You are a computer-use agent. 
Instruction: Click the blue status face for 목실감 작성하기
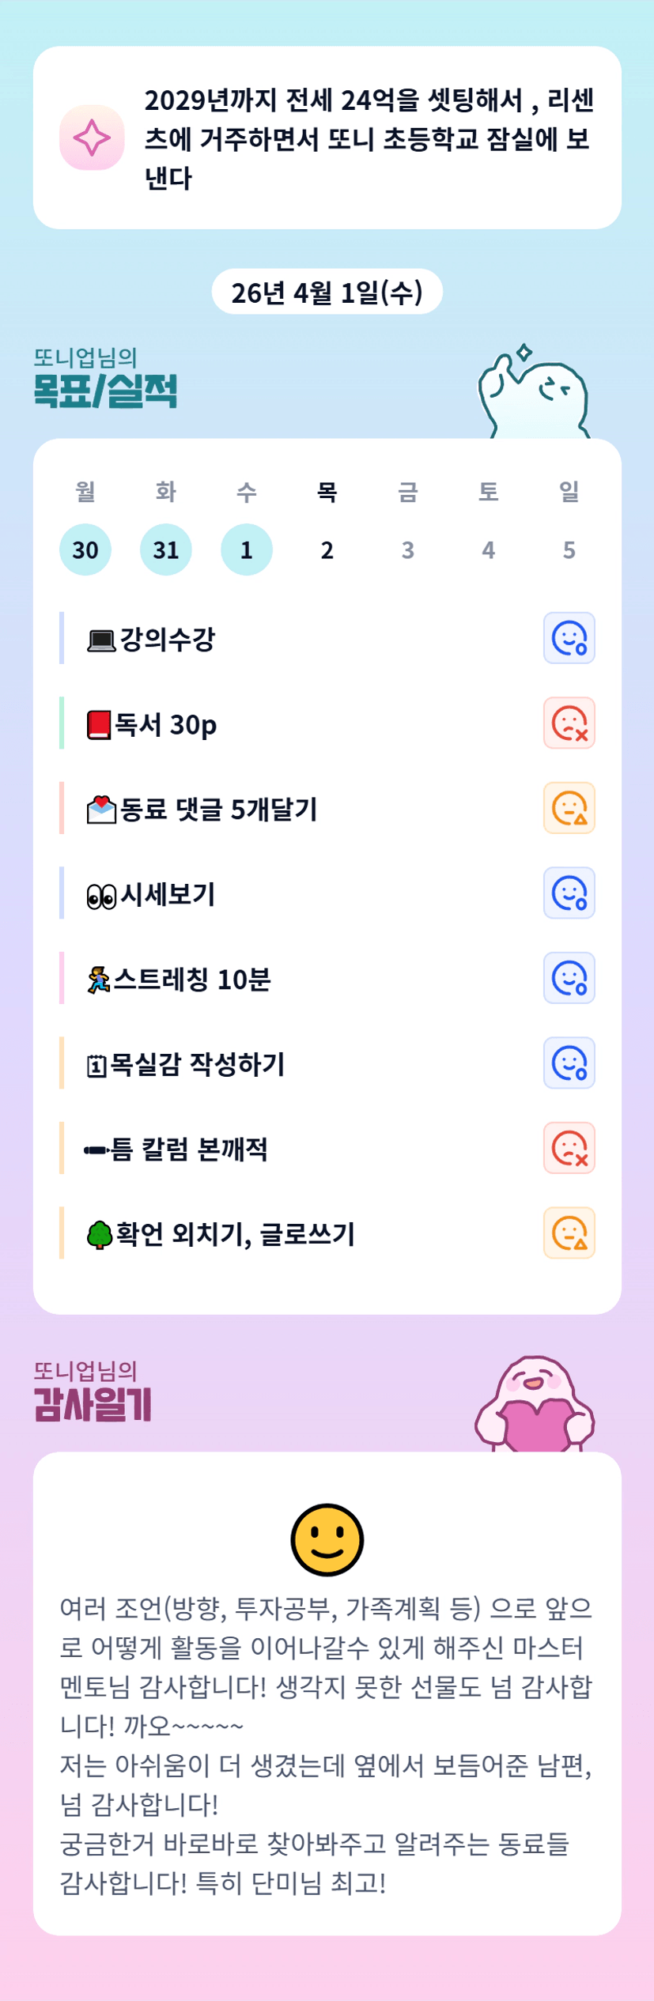[x=569, y=1063]
